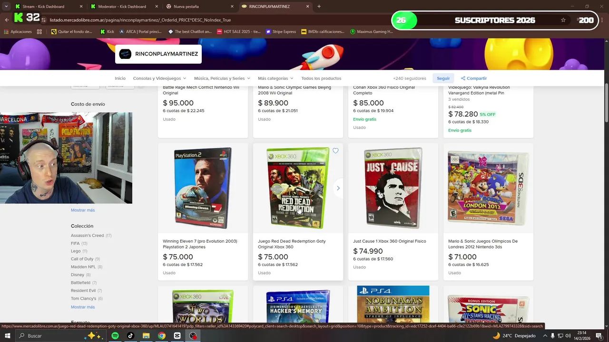Open Valkyria Revolution Vanargand Edition listing

point(479,90)
